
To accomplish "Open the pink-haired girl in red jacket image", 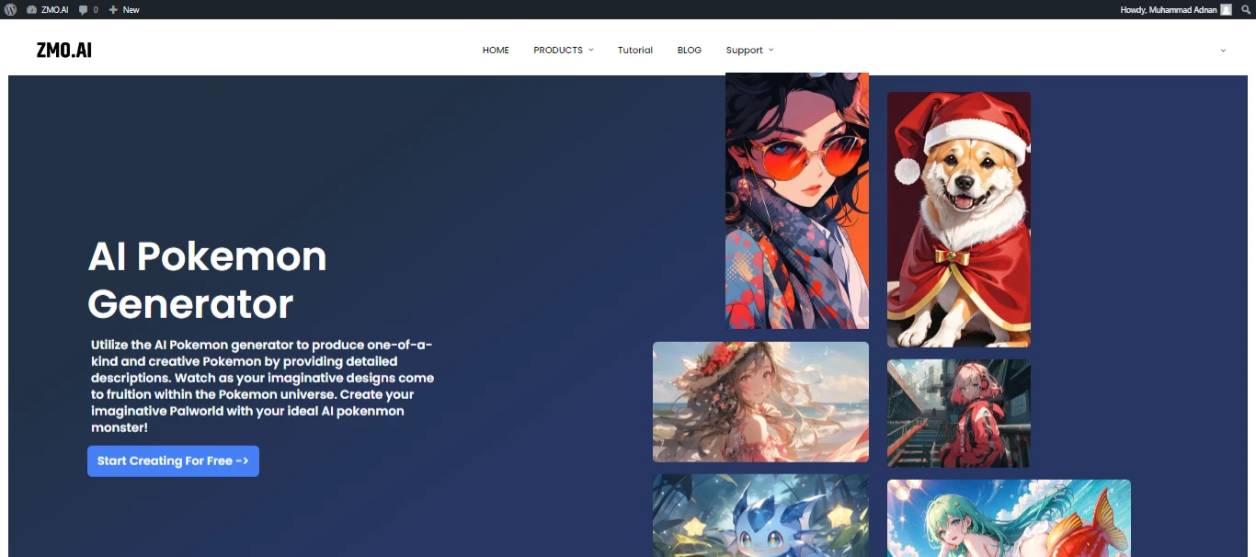I will pyautogui.click(x=959, y=414).
